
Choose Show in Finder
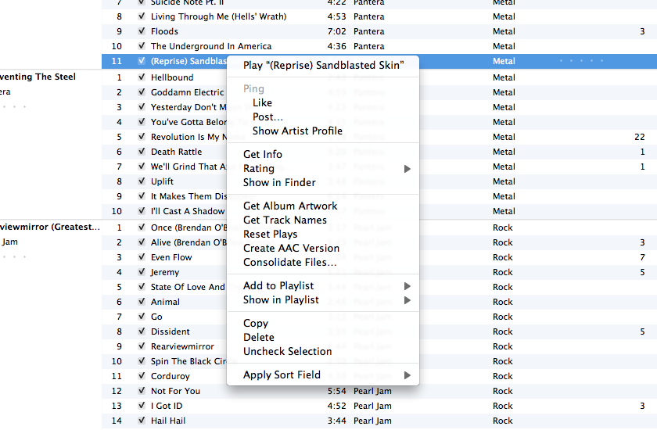click(x=279, y=182)
